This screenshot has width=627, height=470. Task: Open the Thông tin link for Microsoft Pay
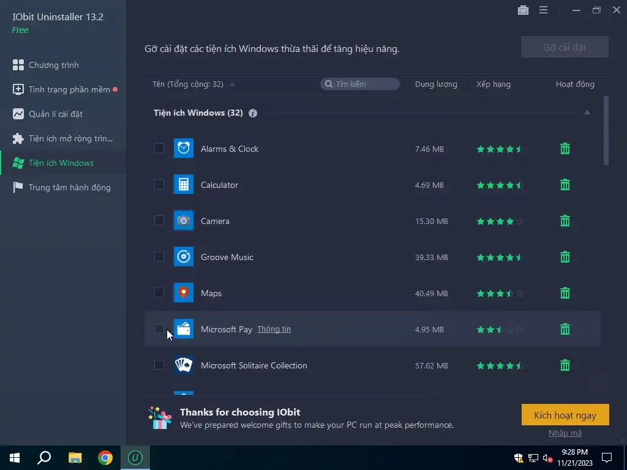(x=274, y=329)
